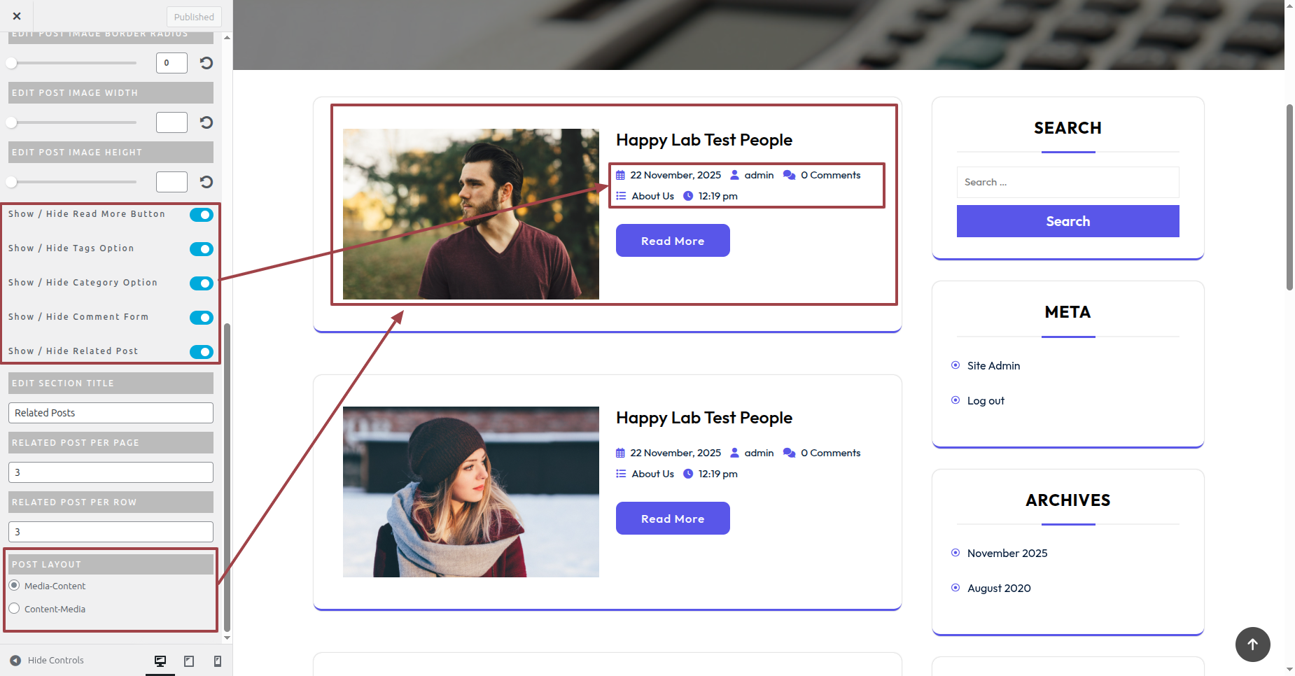This screenshot has height=676, width=1295.
Task: Click the scroll-to-top arrow button
Action: pyautogui.click(x=1252, y=644)
